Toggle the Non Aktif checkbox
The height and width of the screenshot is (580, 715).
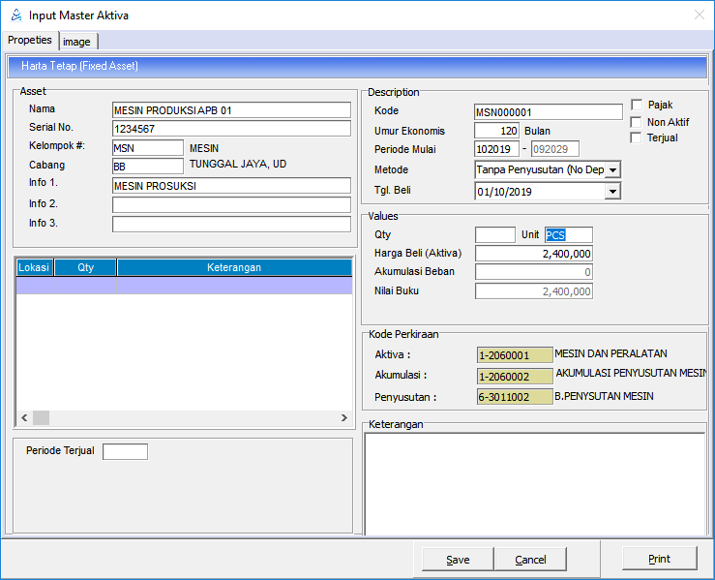point(636,122)
